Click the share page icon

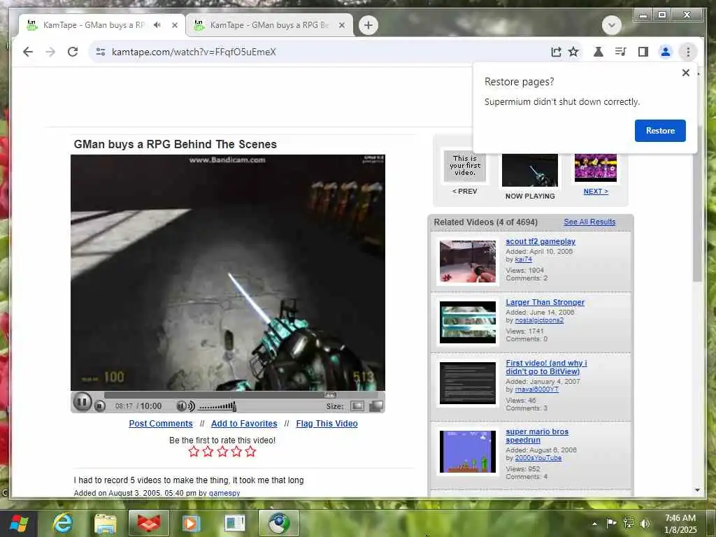556,52
